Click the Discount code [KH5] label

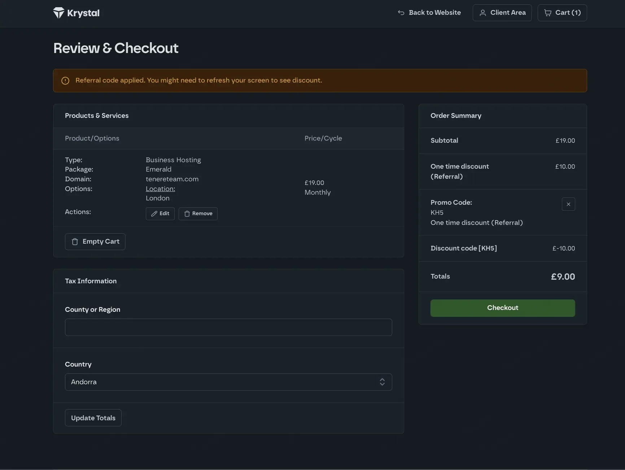point(463,248)
